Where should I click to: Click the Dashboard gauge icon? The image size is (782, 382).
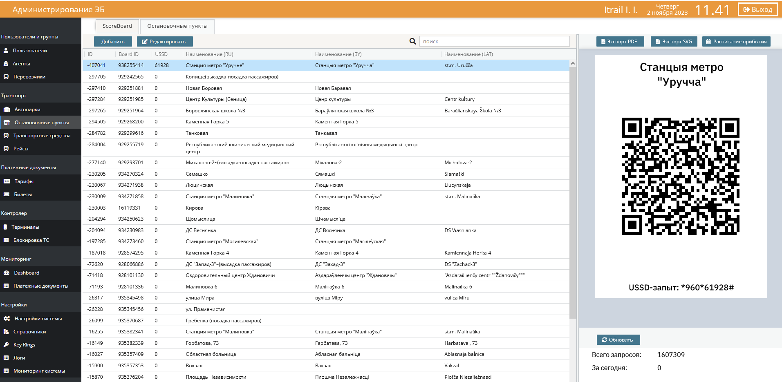point(7,273)
